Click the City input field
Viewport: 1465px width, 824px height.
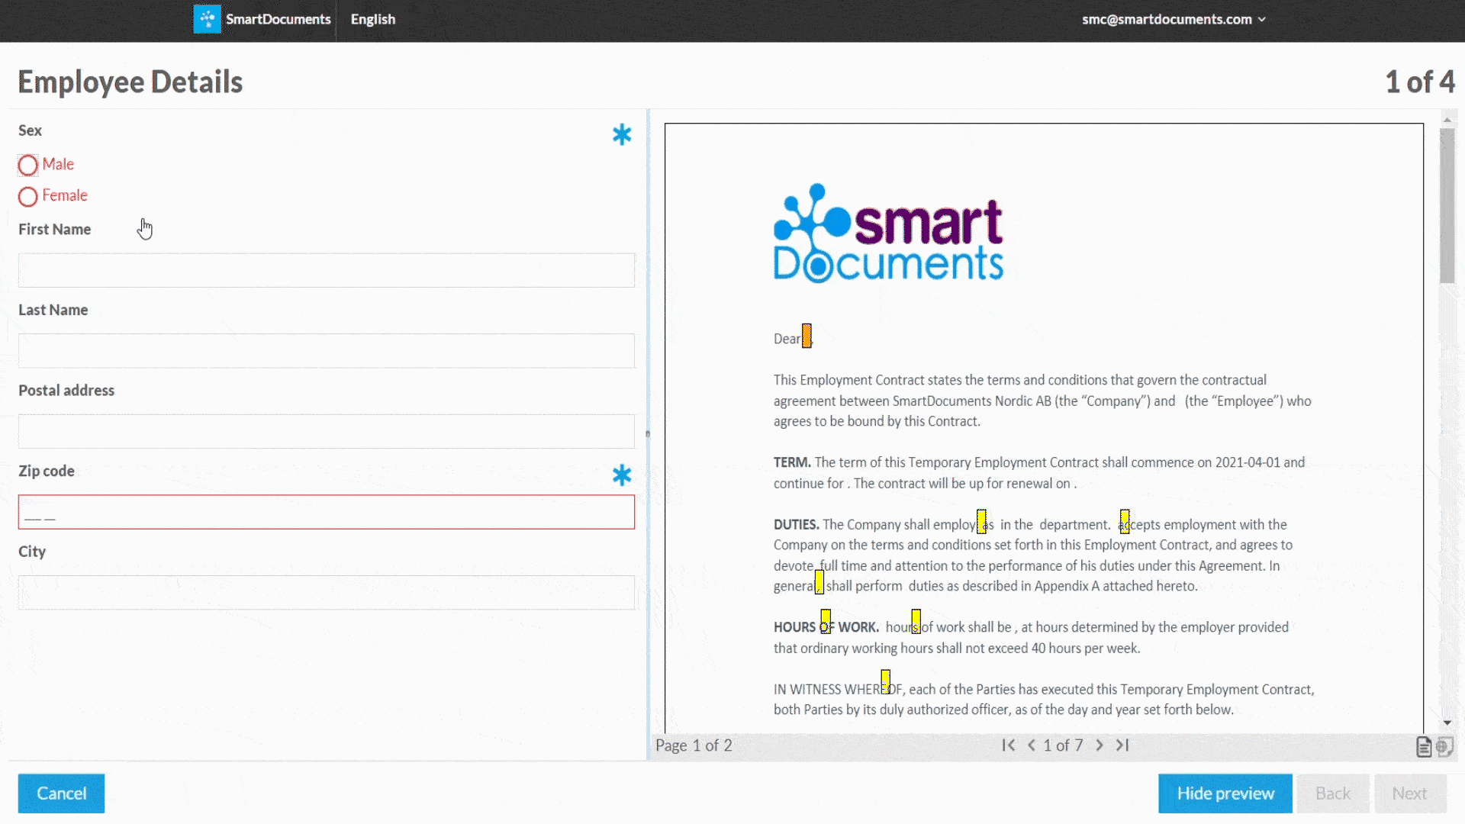327,592
